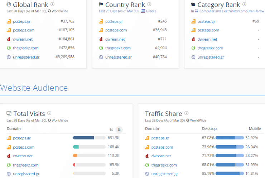Click dwrean.net favicon in Global Rank
This screenshot has height=178, width=265.
pyautogui.click(x=9, y=39)
